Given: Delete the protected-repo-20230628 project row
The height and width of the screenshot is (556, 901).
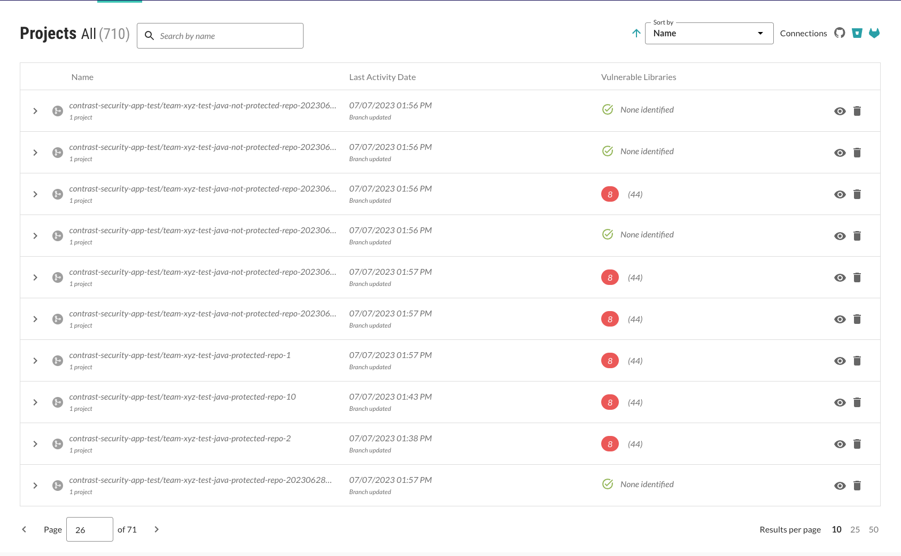Looking at the screenshot, I should point(857,486).
